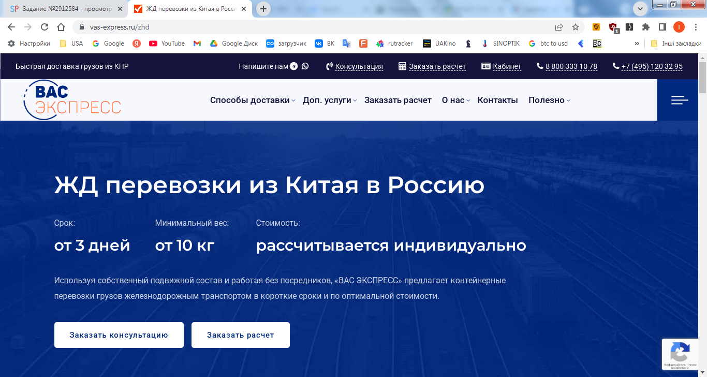Viewport: 707px width, 377px height.
Task: Toggle the browser side panel
Action: click(x=662, y=27)
